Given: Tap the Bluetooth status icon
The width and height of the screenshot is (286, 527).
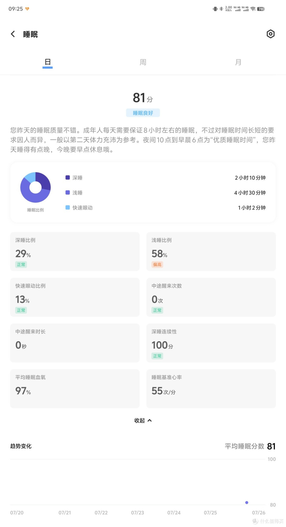Looking at the screenshot, I should tap(221, 9).
